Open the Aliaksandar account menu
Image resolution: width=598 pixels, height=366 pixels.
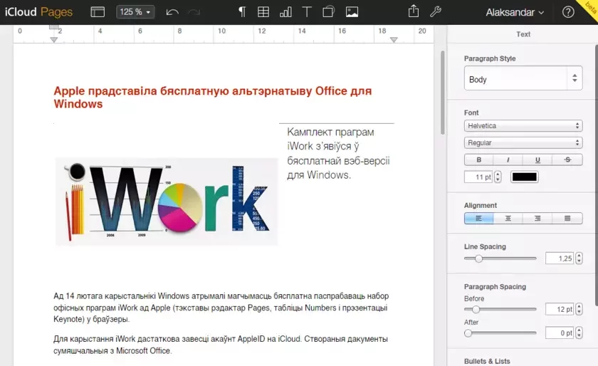coord(515,12)
